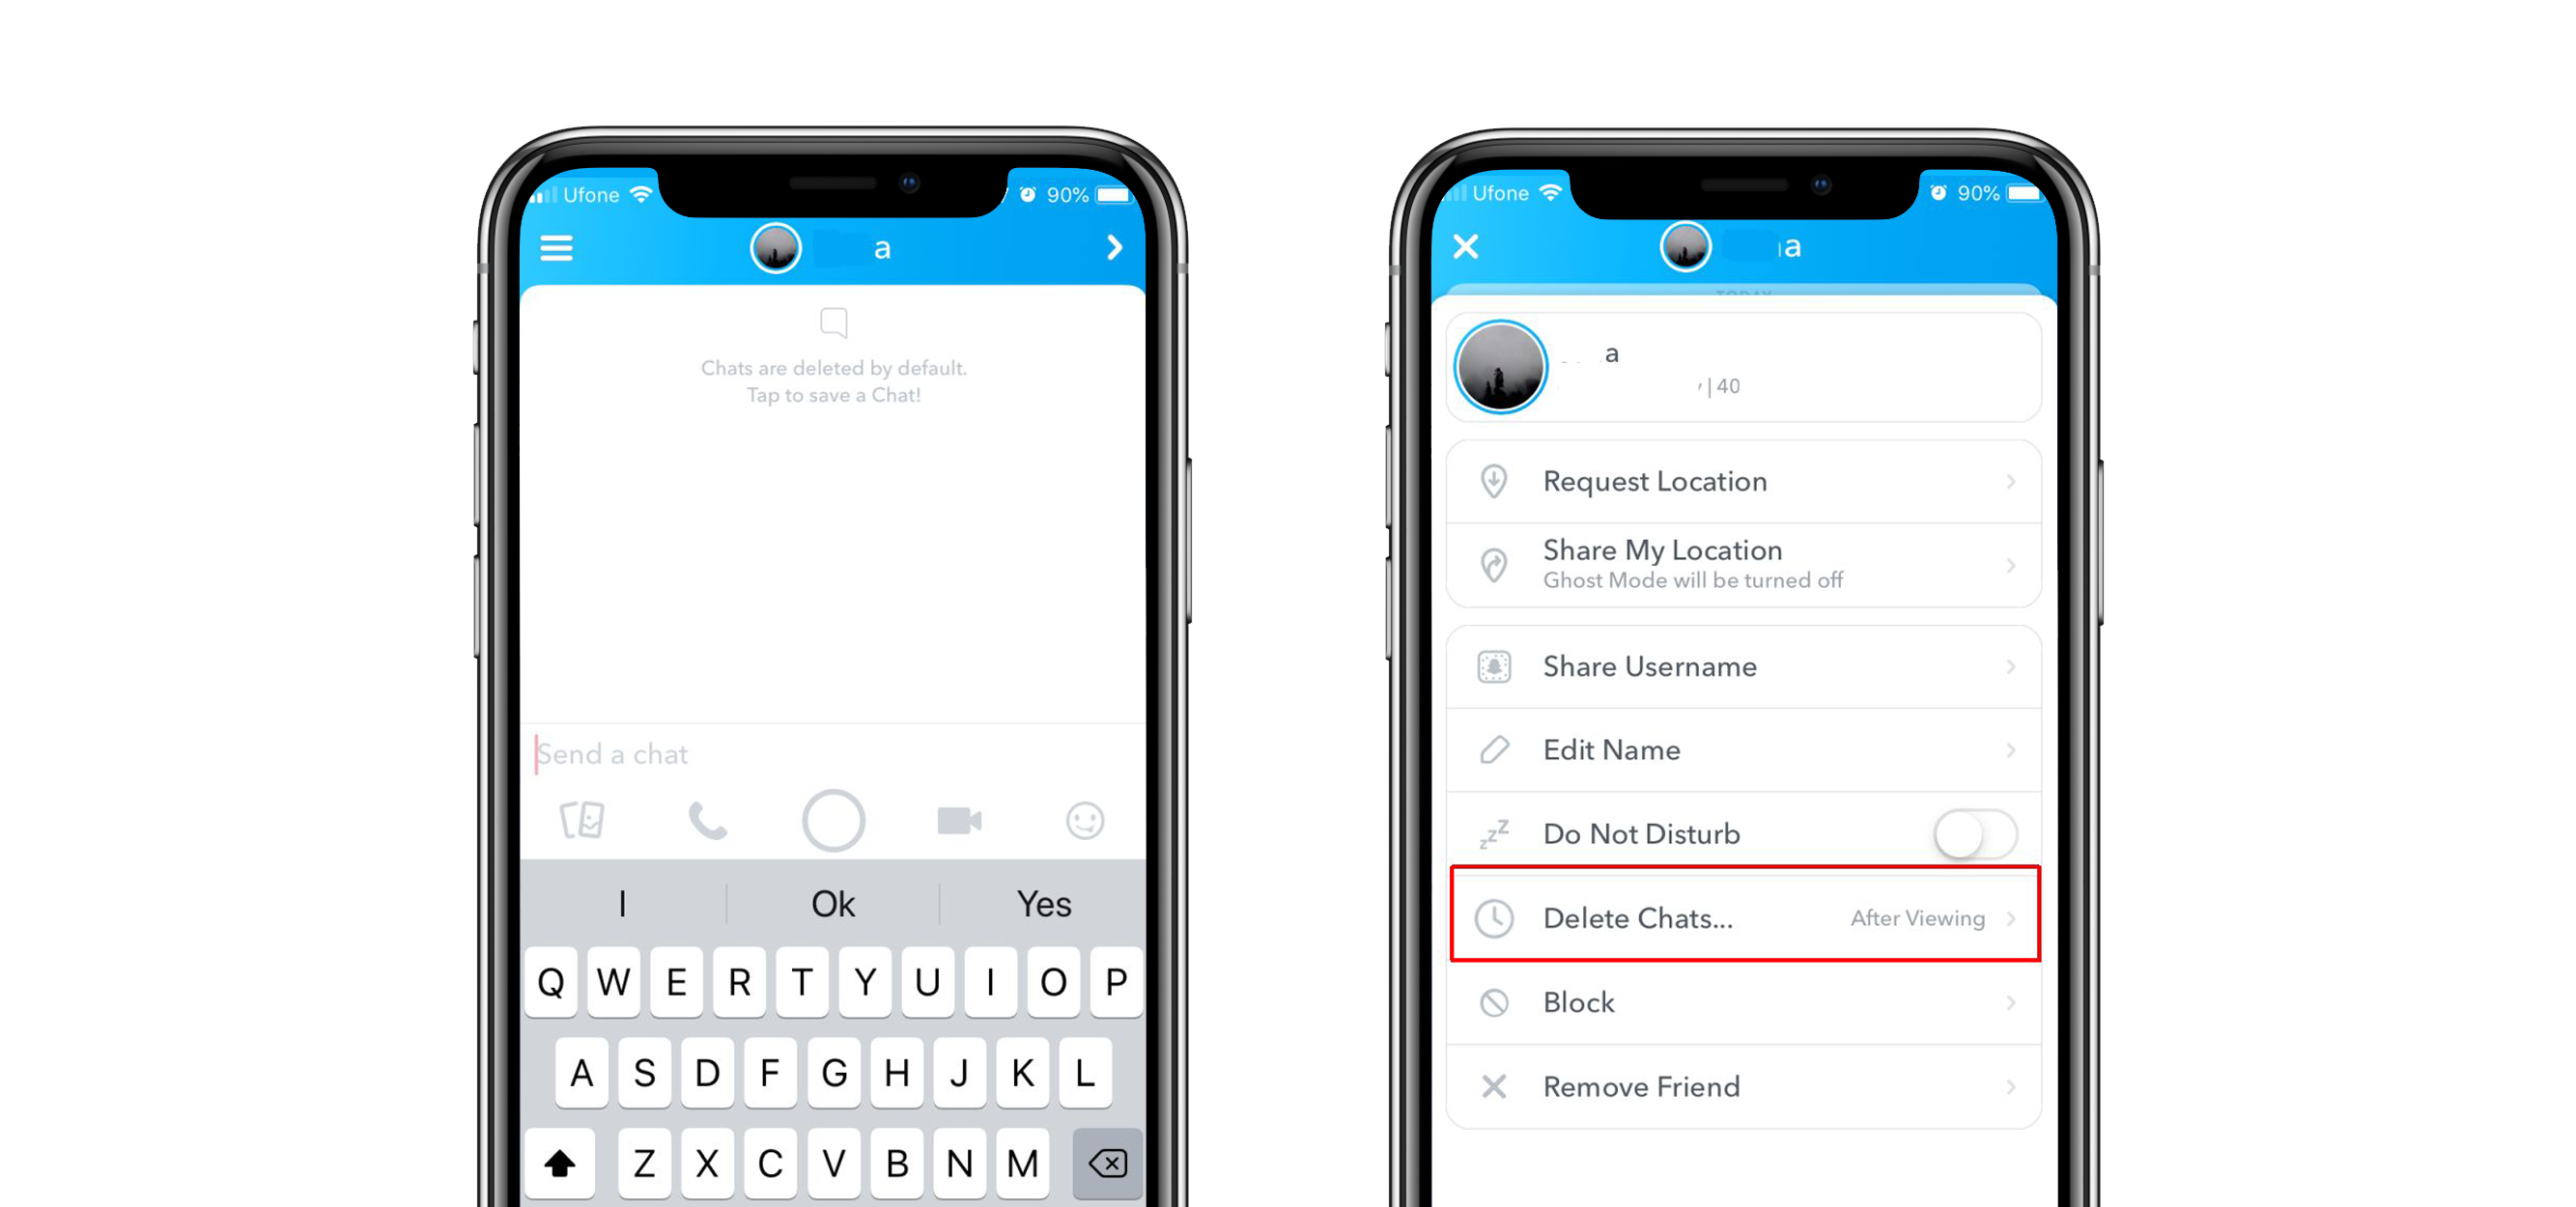Tap the phone call icon in chat toolbar
Image resolution: width=2576 pixels, height=1207 pixels.
click(x=705, y=820)
